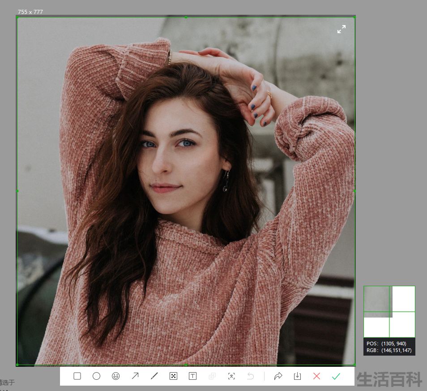The image size is (427, 391).
Task: Cancel the screenshot with the red X
Action: tap(317, 376)
